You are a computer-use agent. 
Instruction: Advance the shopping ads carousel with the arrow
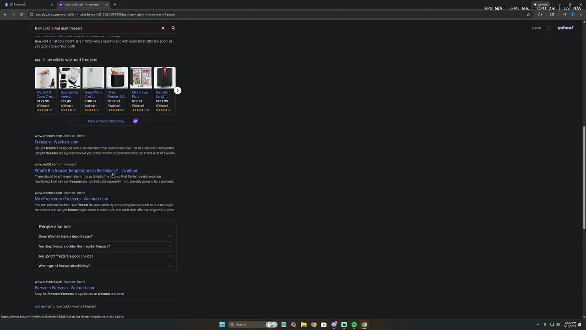click(178, 91)
